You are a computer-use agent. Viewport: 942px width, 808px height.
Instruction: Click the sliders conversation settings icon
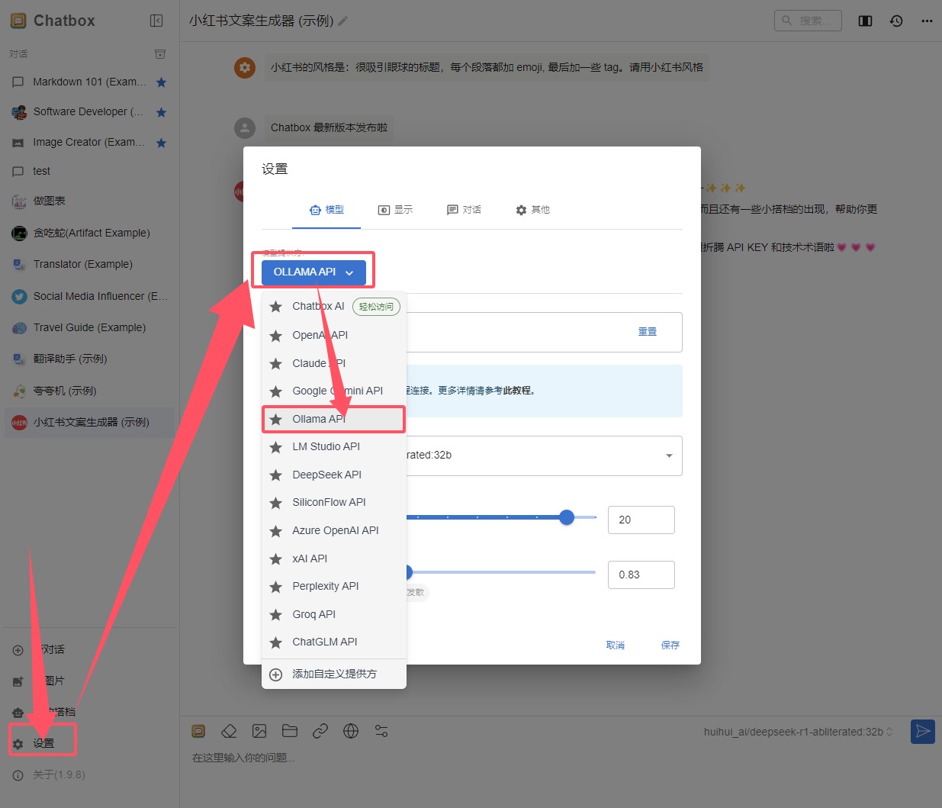click(381, 731)
